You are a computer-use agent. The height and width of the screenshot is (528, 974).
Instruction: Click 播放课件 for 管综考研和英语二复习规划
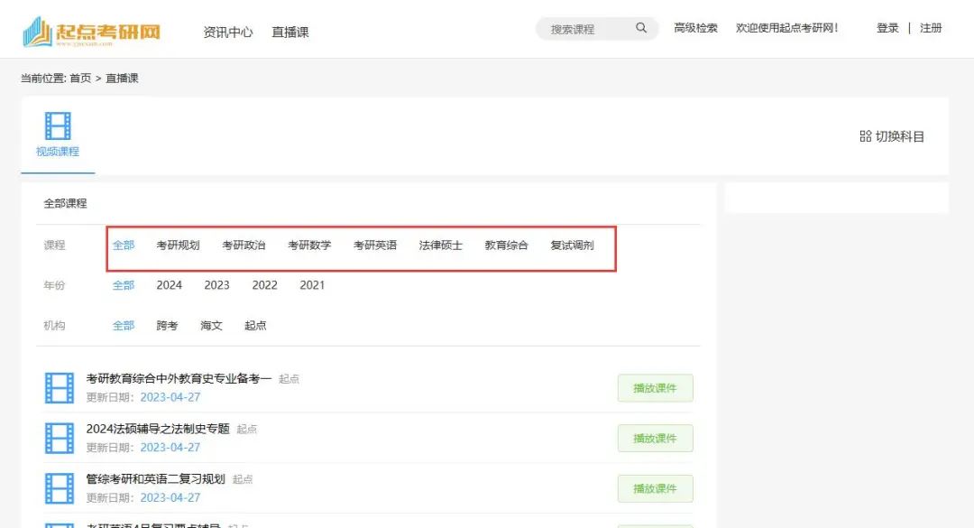[x=656, y=489]
